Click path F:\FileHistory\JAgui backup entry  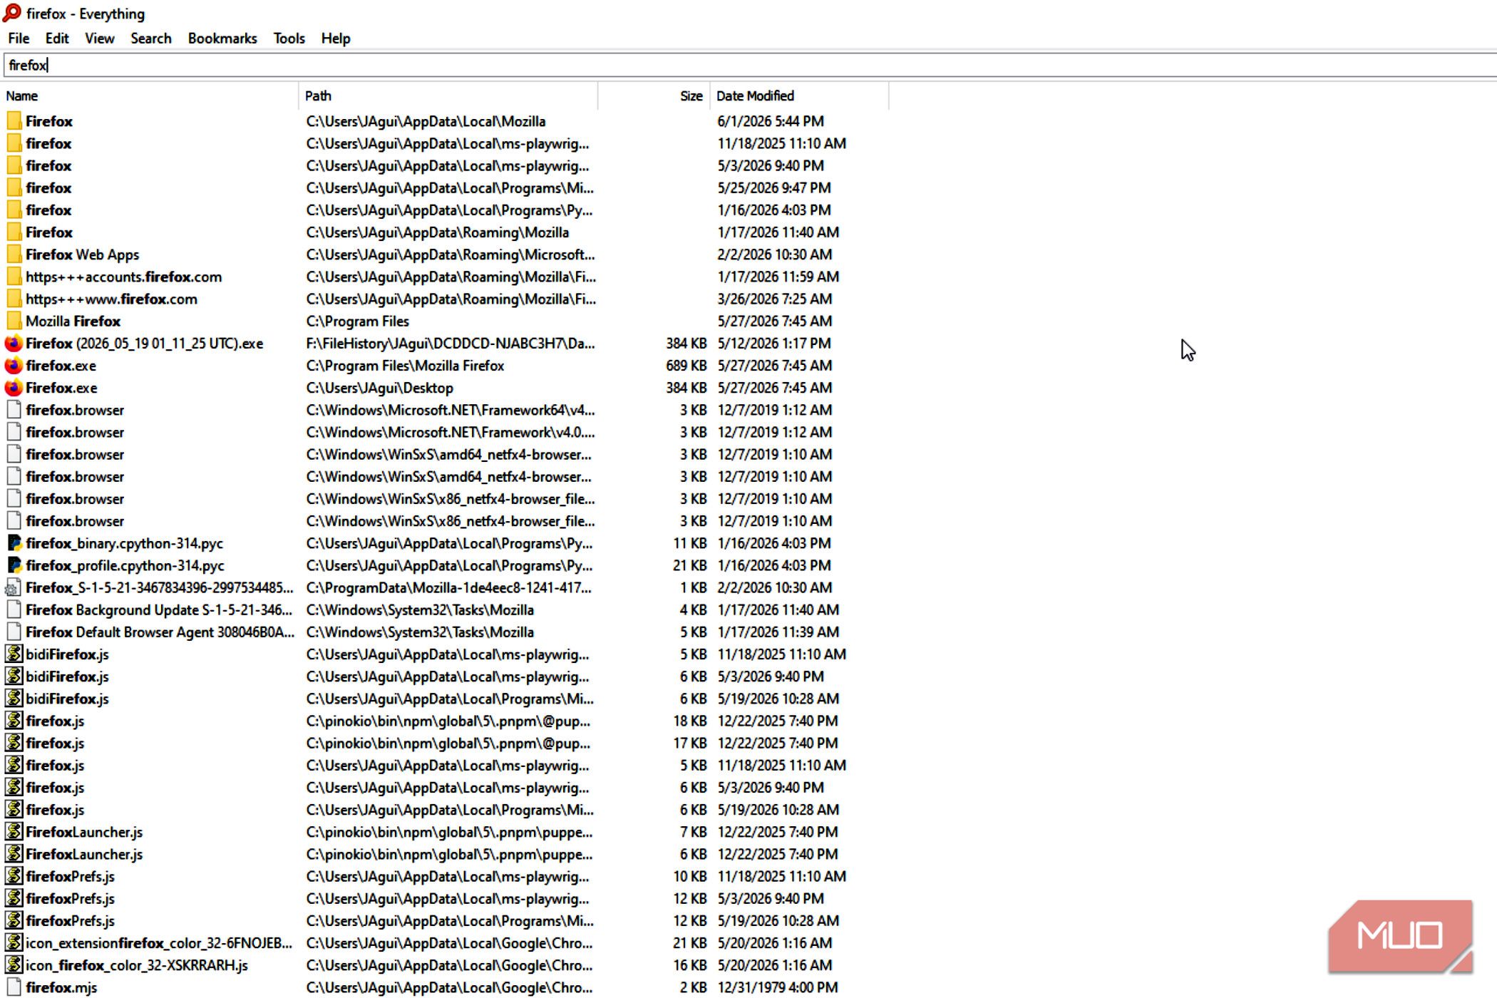pyautogui.click(x=451, y=344)
